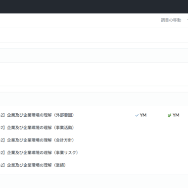
Task: Click the green double checkmark next to YM
Action: coord(169,115)
